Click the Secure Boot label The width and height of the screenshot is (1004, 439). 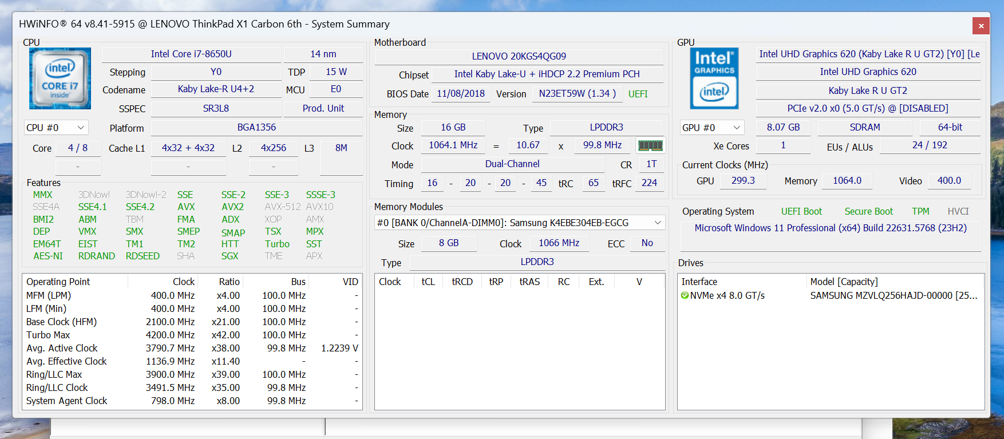(x=868, y=212)
